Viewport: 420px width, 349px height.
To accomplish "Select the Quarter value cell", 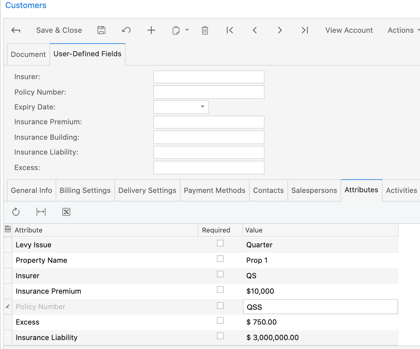I will (320, 245).
